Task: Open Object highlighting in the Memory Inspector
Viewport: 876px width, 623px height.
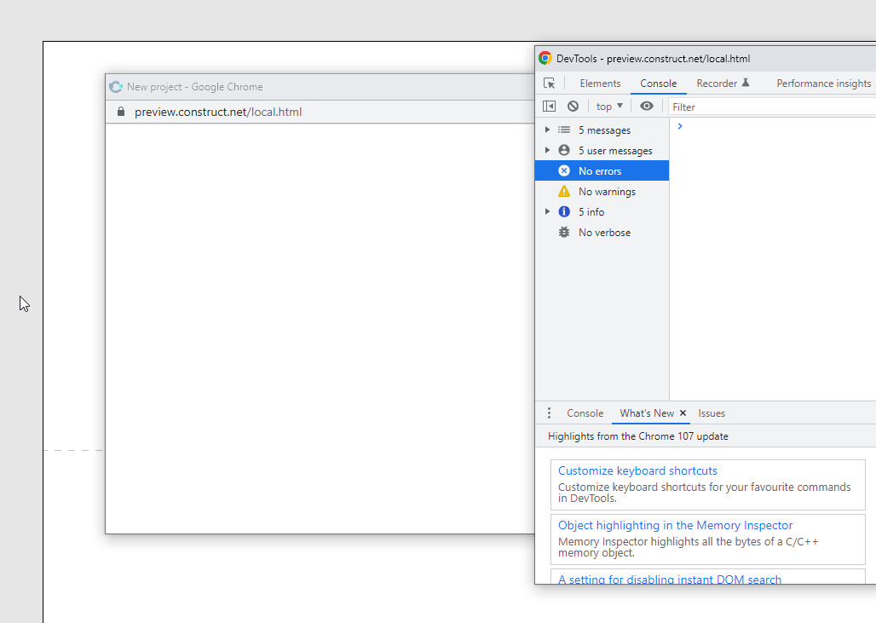Action: coord(675,525)
